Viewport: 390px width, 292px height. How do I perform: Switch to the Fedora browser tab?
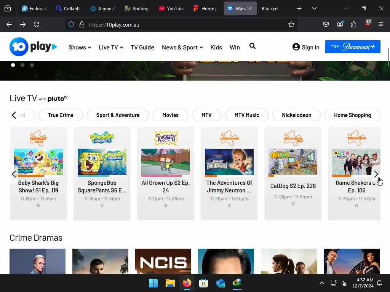[x=34, y=9]
